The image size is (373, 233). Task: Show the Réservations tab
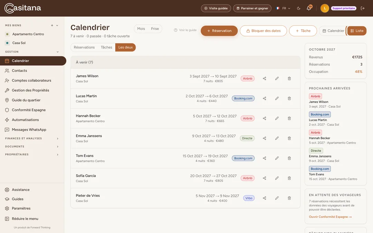(84, 47)
